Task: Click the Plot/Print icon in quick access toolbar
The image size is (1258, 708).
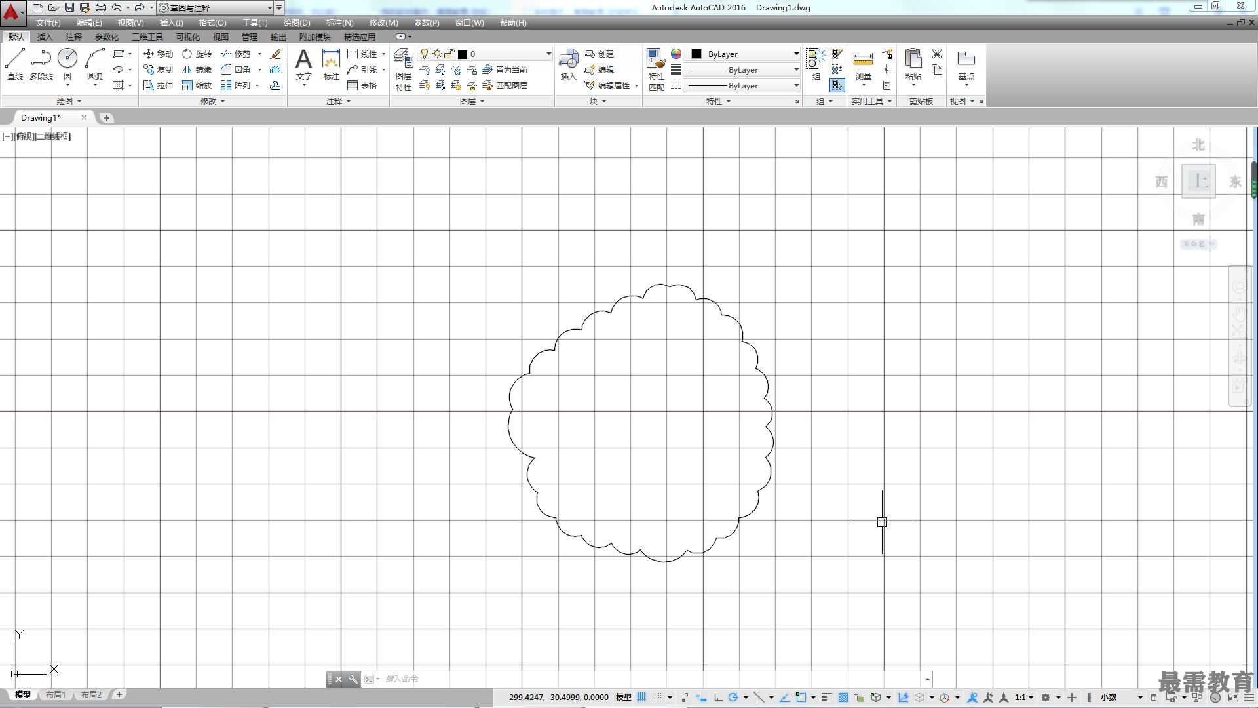Action: [x=101, y=8]
